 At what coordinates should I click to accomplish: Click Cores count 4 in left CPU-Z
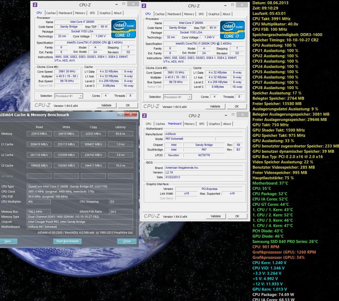click(x=105, y=96)
